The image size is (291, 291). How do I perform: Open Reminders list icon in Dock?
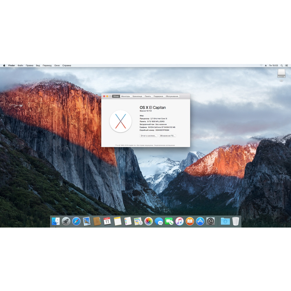(128, 221)
